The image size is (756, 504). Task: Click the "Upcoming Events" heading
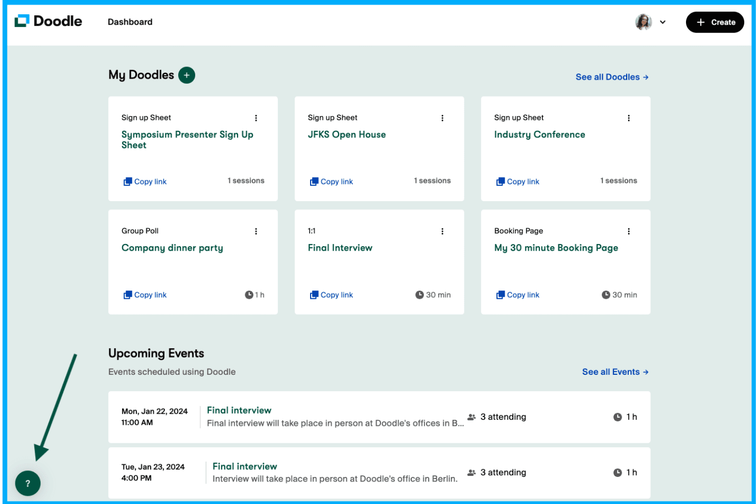point(156,353)
